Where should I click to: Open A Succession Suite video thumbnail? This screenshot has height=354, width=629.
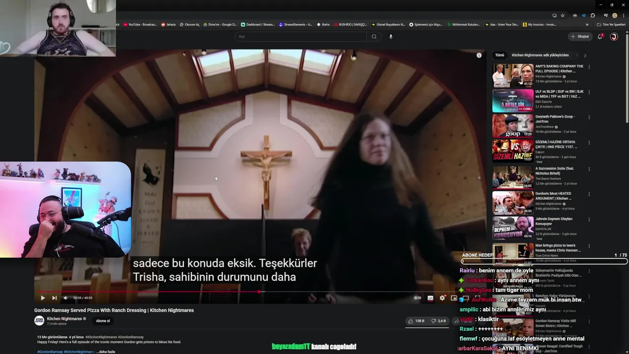(x=513, y=177)
